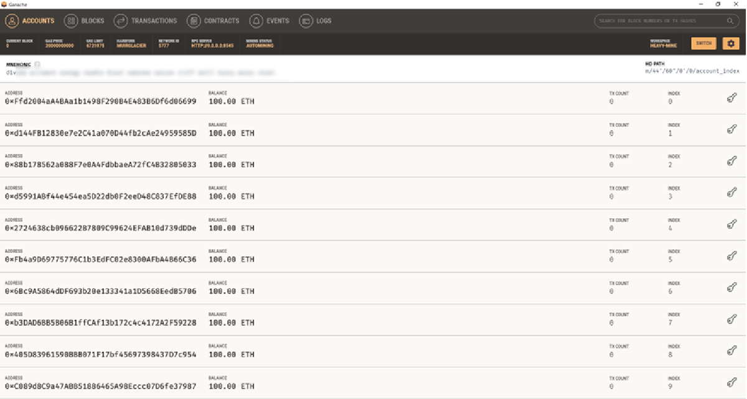Open settings via the gear icon

pyautogui.click(x=730, y=44)
